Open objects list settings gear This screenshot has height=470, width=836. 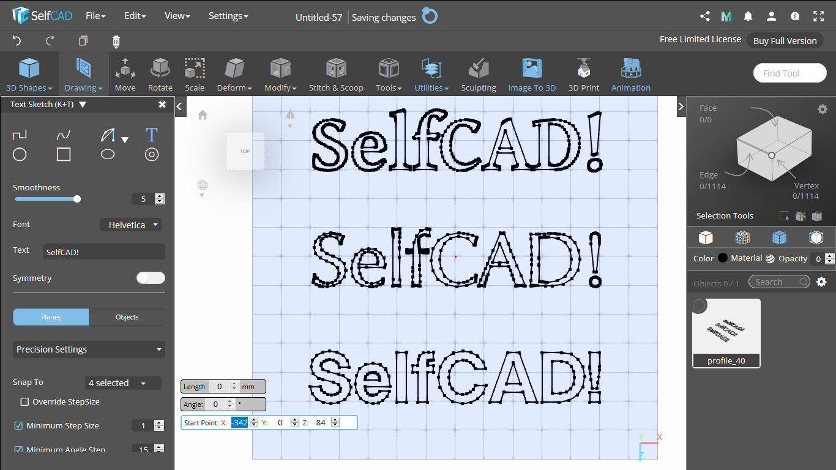click(822, 282)
